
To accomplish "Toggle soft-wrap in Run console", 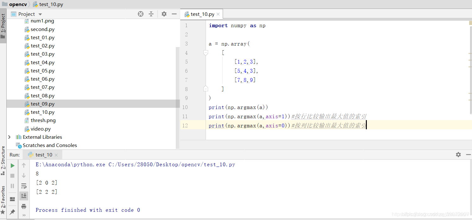I will (x=24, y=186).
